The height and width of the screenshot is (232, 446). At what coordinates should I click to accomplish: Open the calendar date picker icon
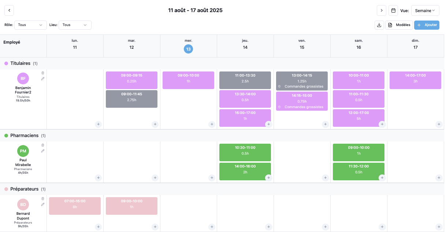[393, 10]
